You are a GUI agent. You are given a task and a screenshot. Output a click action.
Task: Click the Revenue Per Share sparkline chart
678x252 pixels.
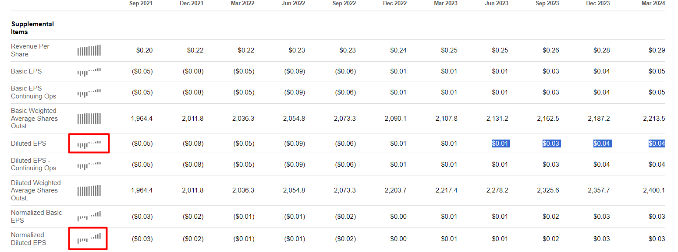click(x=89, y=50)
